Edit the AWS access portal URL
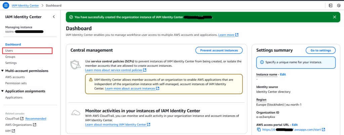Image resolution: width=344 pixels, height=135 pixels. [295, 125]
